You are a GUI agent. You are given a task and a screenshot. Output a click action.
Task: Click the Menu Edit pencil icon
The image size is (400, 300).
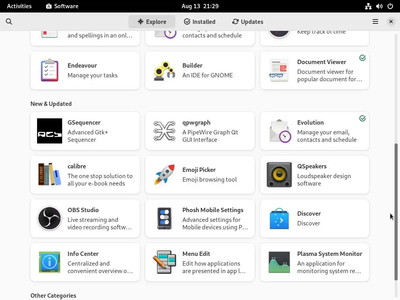164,262
